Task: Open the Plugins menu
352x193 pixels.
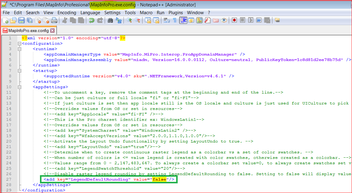Action: click(x=176, y=13)
